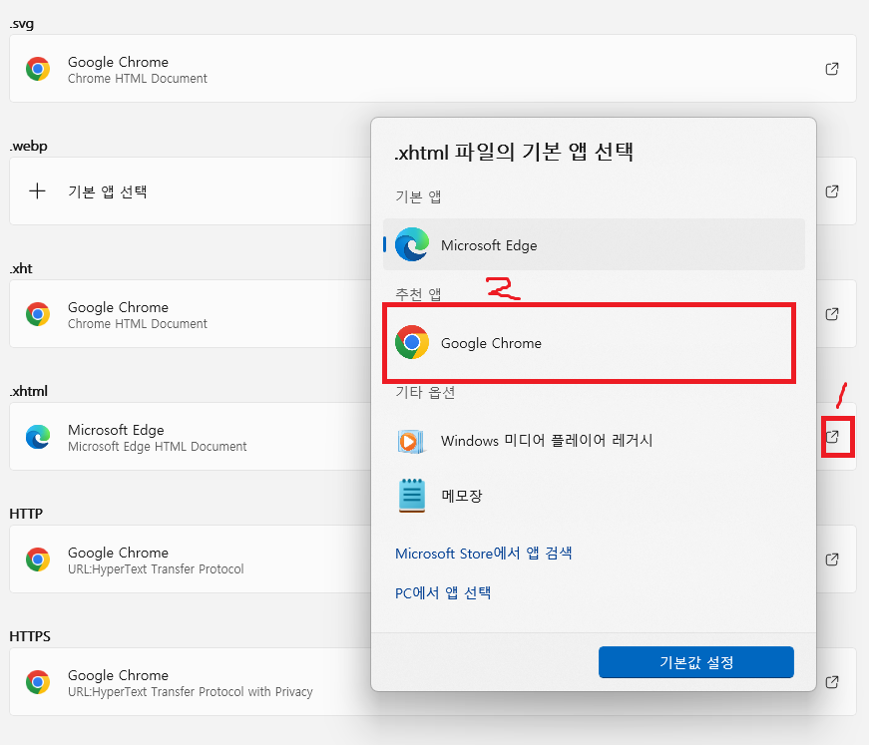Click the Microsoft Edge icon in the dialog
This screenshot has height=745, width=869.
pyautogui.click(x=412, y=244)
